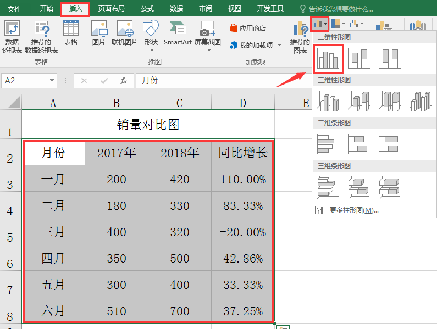Screen dimensions: 437x329
Task: Open 推荐的图表 recommended charts
Action: click(x=300, y=37)
